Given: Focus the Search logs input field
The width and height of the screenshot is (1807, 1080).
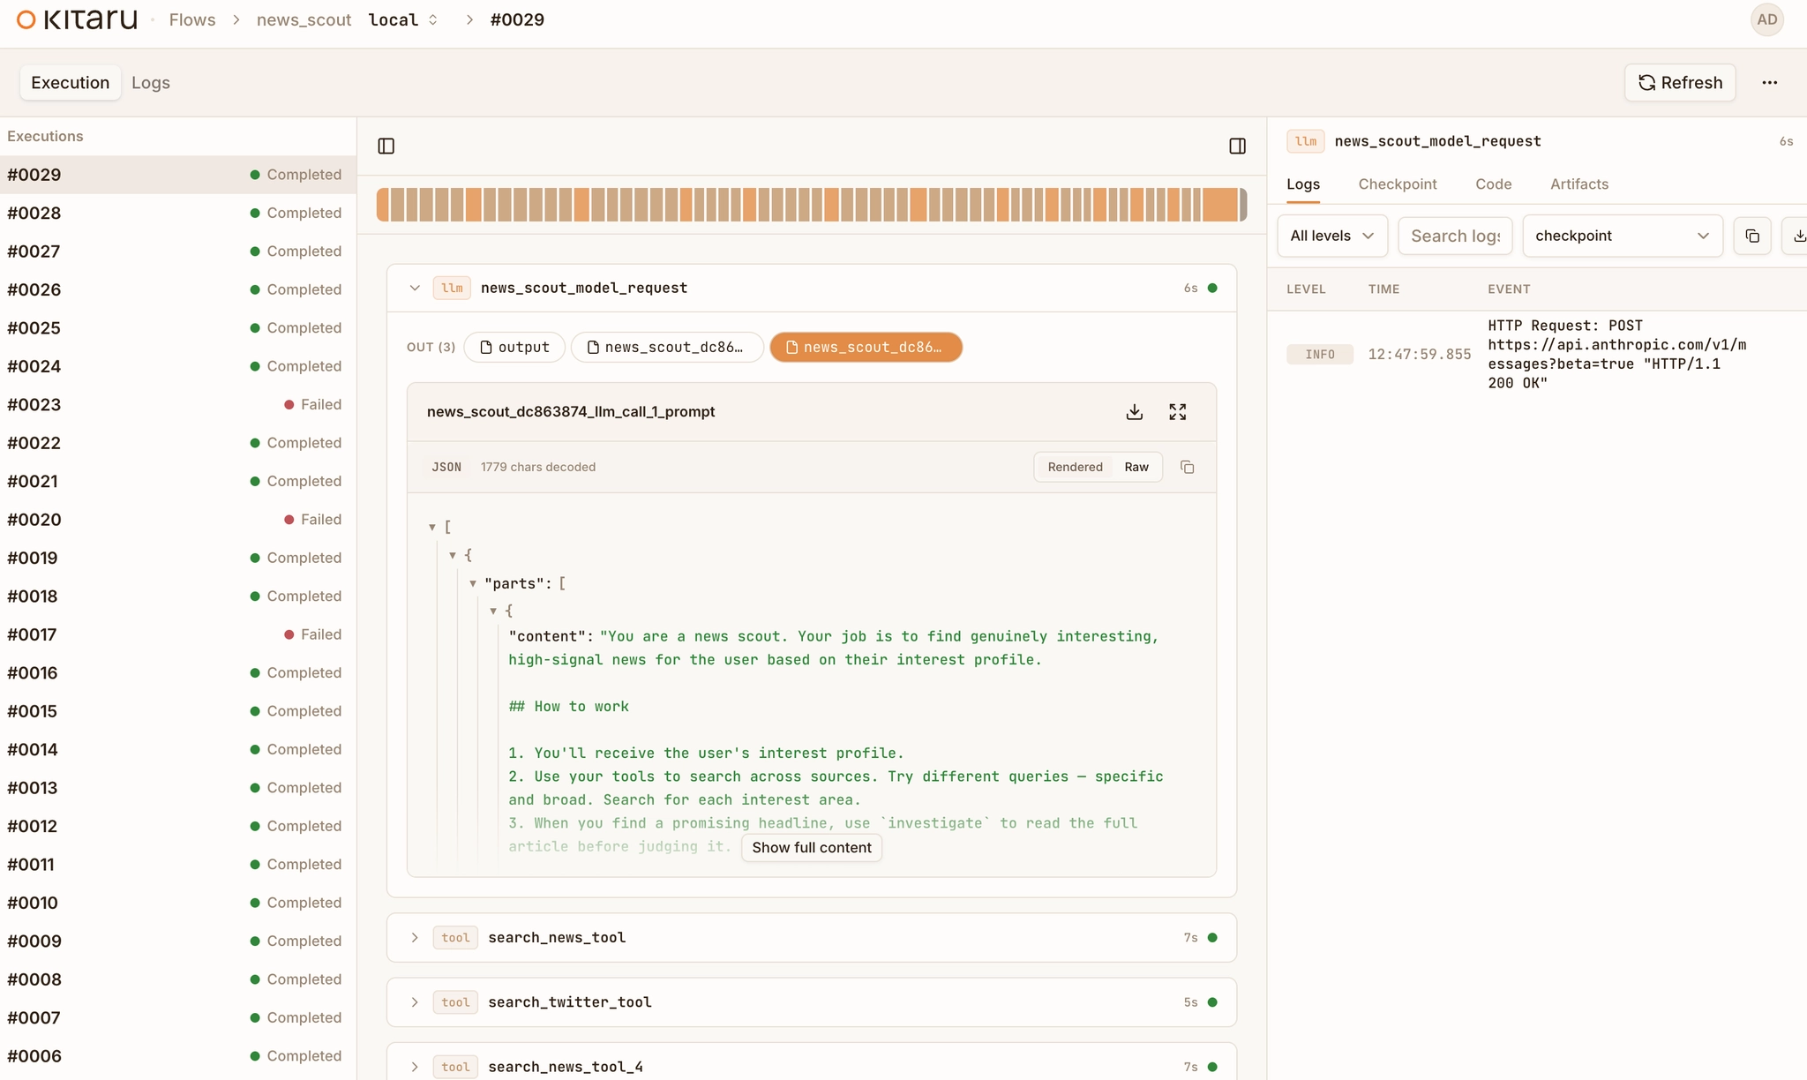Looking at the screenshot, I should click(1455, 236).
